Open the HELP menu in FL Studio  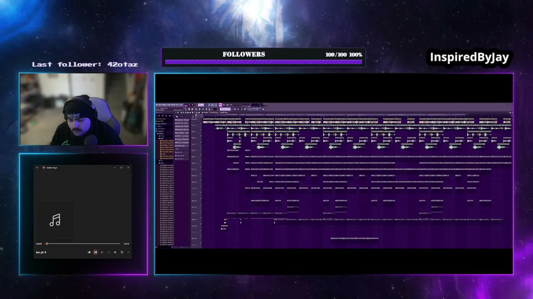coord(181,105)
